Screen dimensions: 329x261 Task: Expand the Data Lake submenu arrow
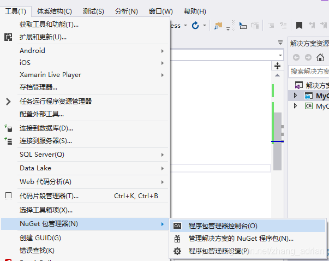[163, 168]
